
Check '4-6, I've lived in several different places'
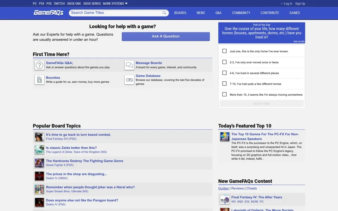tap(224, 73)
